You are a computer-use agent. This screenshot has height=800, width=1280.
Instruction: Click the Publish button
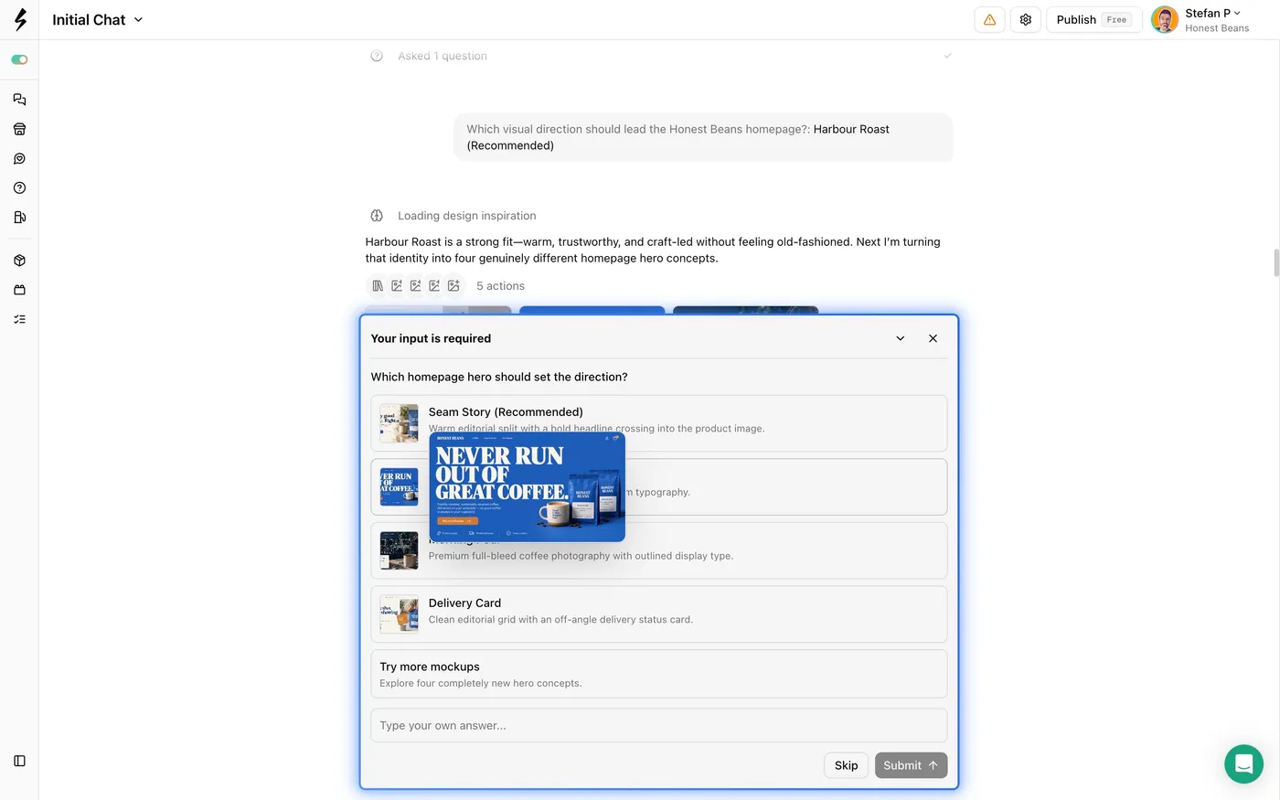click(1093, 19)
